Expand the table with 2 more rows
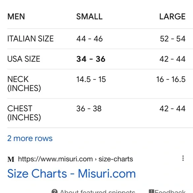The height and width of the screenshot is (193, 193). 30,138
